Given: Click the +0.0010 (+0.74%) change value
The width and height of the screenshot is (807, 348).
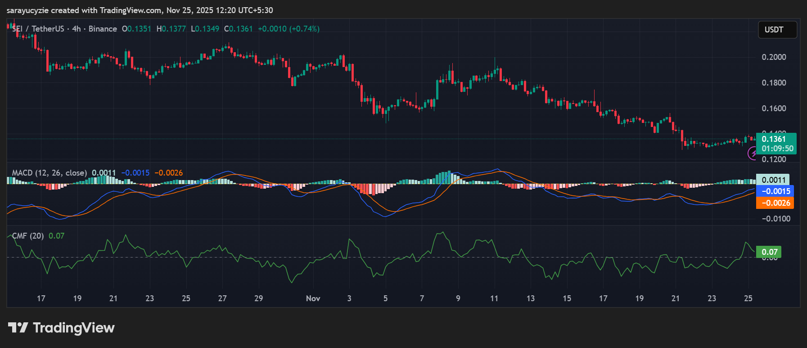Looking at the screenshot, I should (x=289, y=29).
